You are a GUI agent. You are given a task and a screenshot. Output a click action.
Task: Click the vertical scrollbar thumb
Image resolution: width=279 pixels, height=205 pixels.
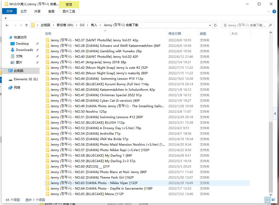[271, 157]
